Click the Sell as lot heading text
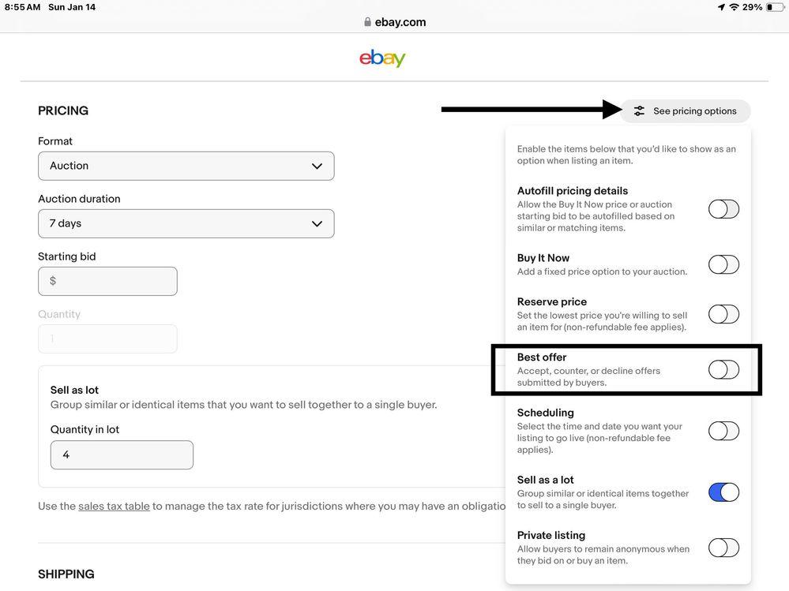Screen dimensions: 789x591 [x=74, y=390]
